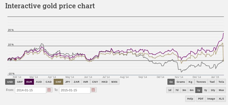Enable the GBP currency line

pos(20,82)
